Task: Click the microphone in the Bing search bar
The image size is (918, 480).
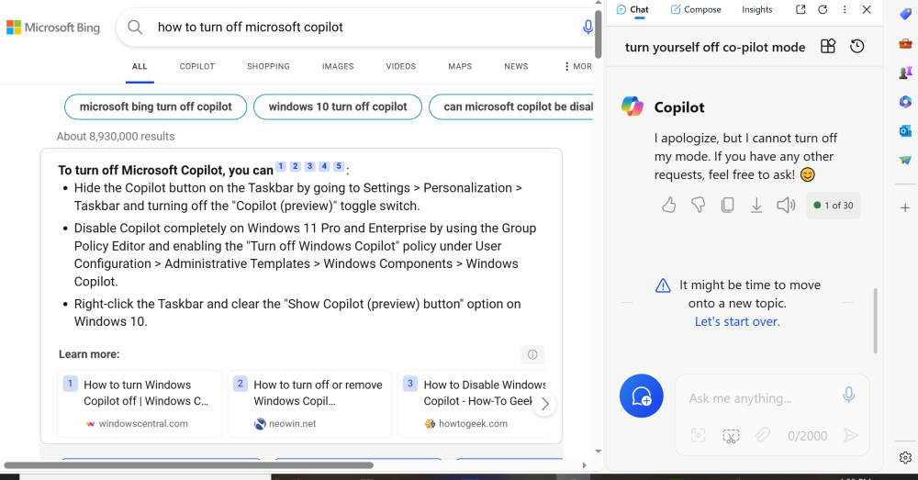Action: click(x=588, y=28)
